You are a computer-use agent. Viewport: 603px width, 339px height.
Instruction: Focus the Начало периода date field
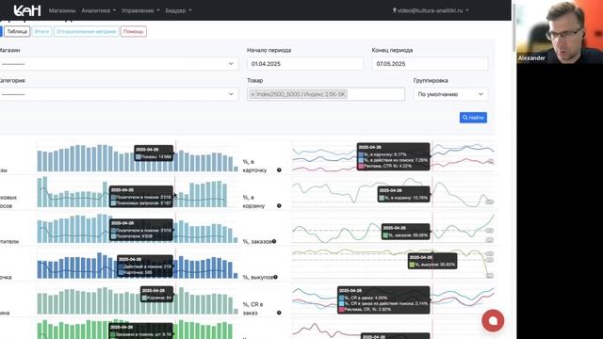click(x=305, y=64)
